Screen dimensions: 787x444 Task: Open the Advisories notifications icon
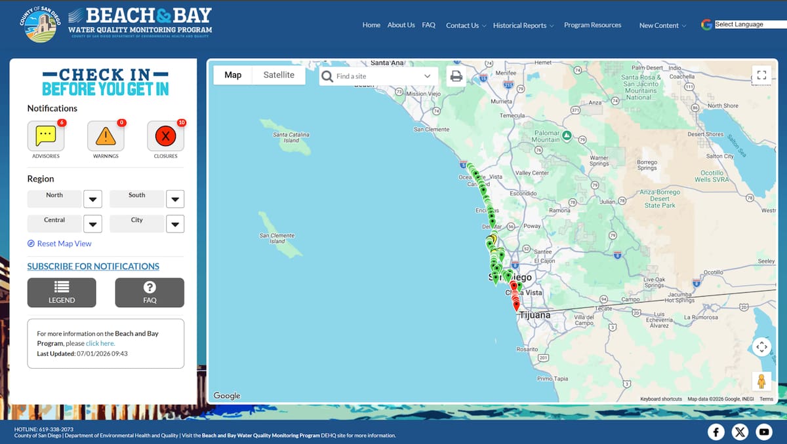point(45,136)
